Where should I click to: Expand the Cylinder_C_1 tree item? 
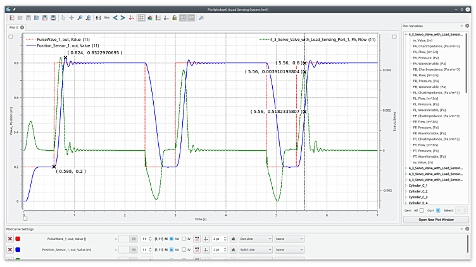click(406, 186)
